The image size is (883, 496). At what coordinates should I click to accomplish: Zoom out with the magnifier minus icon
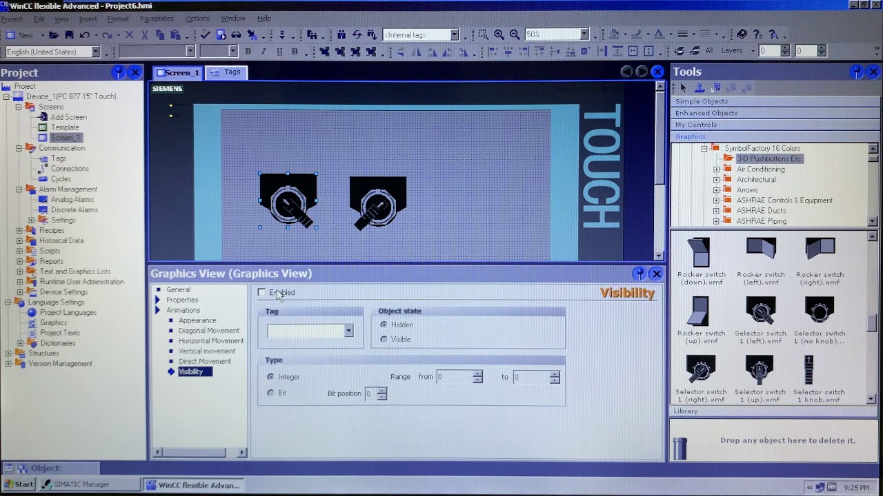(515, 34)
